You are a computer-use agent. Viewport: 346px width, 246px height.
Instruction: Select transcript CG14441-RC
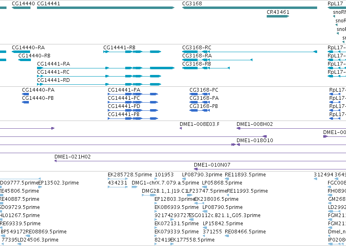coord(53,72)
